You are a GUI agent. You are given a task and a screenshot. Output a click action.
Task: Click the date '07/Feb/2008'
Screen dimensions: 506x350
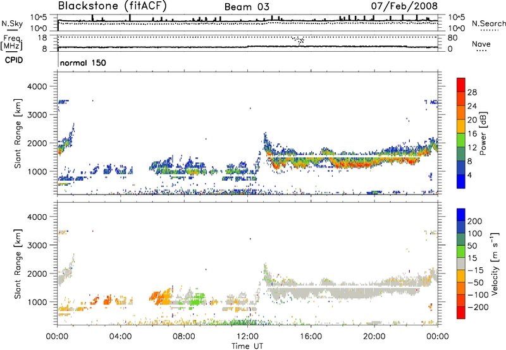click(404, 6)
